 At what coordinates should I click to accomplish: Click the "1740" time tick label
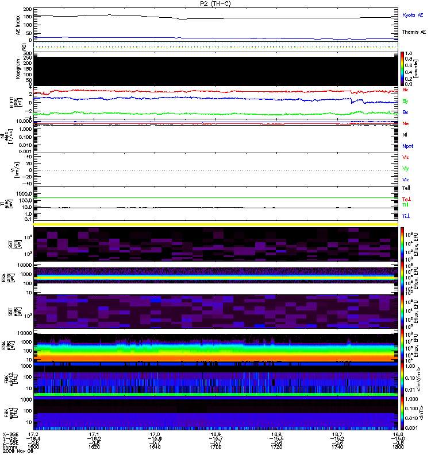point(337,447)
